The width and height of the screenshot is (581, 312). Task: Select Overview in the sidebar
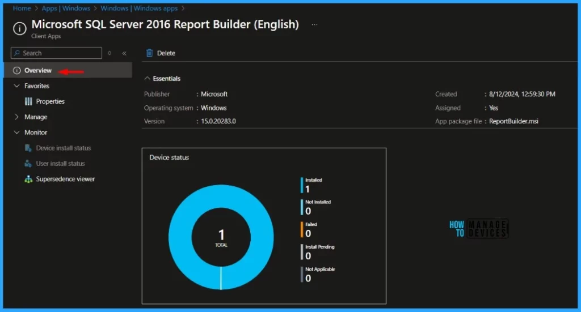pos(68,70)
